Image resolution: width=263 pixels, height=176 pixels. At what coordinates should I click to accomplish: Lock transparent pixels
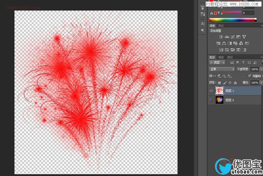219,83
